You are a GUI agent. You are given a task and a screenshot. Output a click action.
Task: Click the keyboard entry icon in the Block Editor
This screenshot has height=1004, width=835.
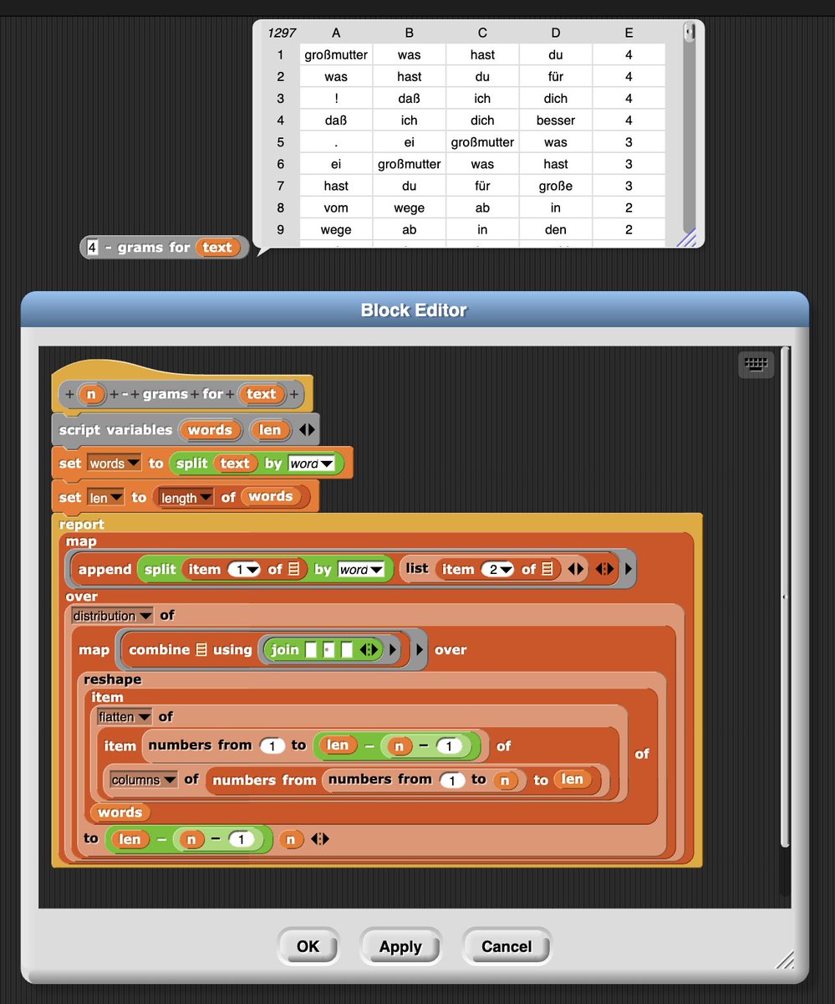[x=755, y=364]
